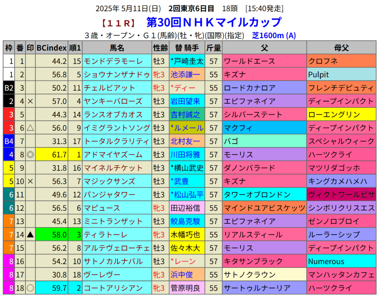This screenshot has height=297, width=379.
Task: Click the ◎ mark for アドマイヤズーム
Action: [30, 155]
